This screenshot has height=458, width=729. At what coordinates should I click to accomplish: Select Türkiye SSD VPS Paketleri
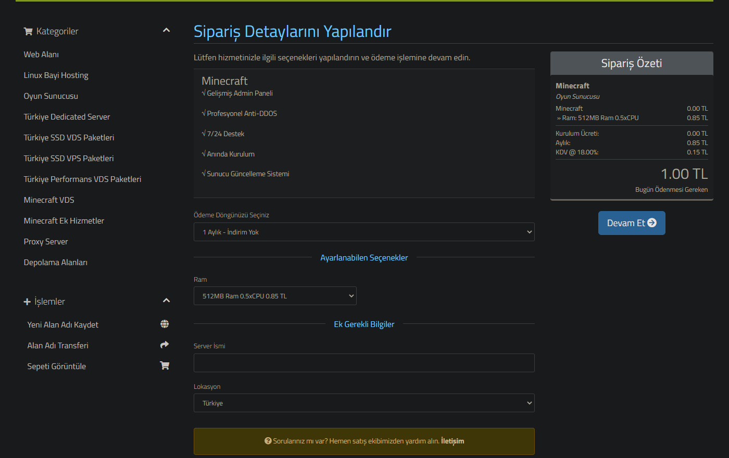click(68, 159)
